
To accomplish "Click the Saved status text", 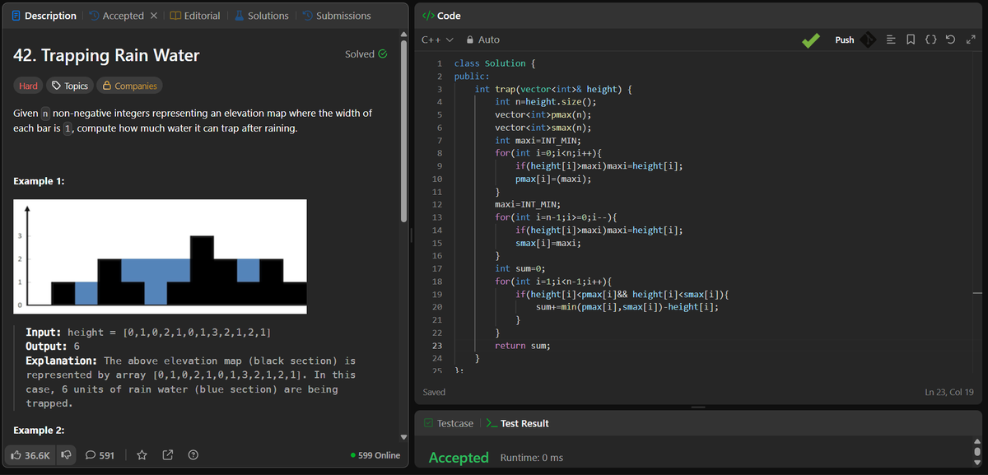I will [x=434, y=392].
